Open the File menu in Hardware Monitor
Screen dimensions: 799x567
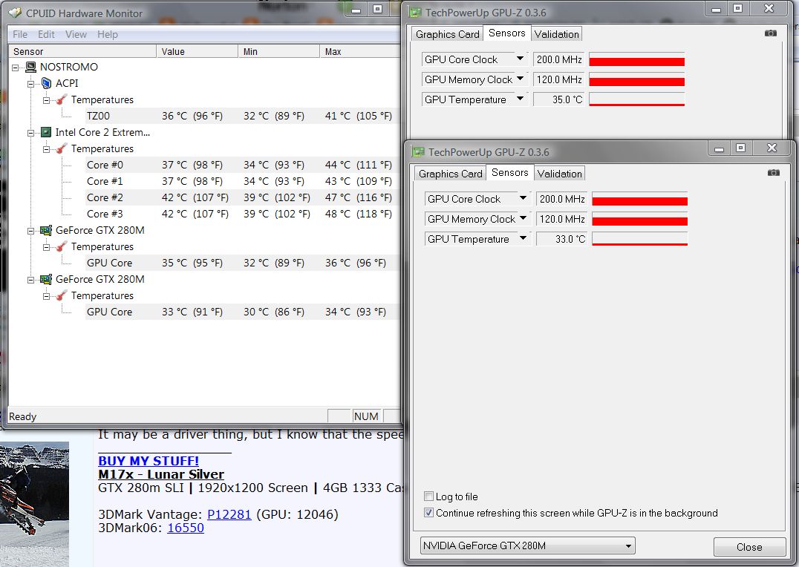point(20,34)
